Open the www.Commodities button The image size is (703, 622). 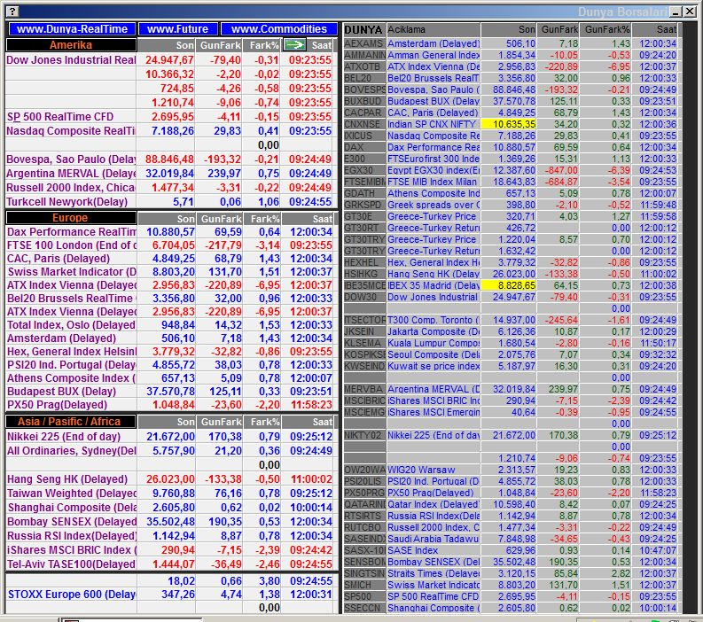pyautogui.click(x=279, y=29)
